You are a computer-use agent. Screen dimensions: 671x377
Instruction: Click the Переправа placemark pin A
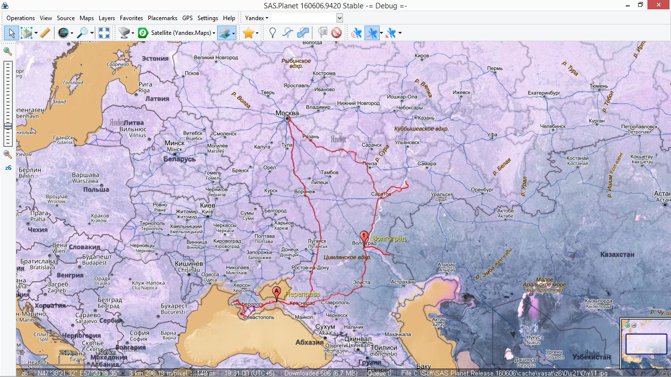click(x=277, y=293)
